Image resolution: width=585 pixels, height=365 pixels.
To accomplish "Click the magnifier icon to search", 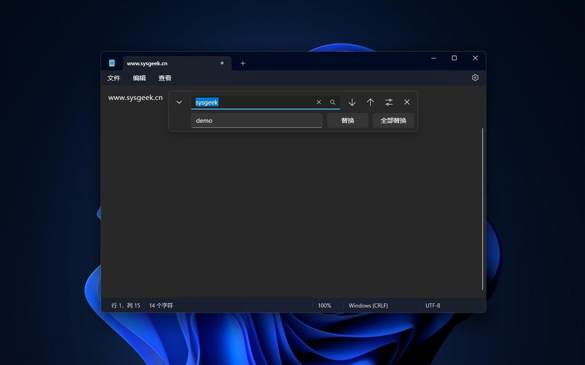I will [x=332, y=102].
